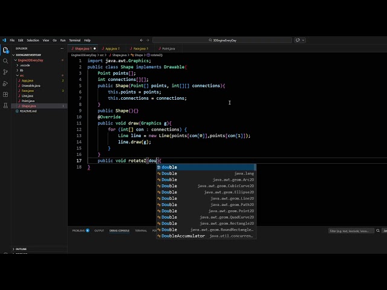Open the Testing beaker view

click(5, 106)
